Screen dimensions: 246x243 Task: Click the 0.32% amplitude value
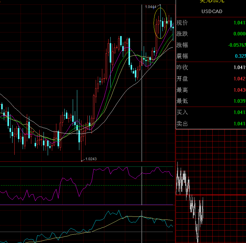[240, 56]
